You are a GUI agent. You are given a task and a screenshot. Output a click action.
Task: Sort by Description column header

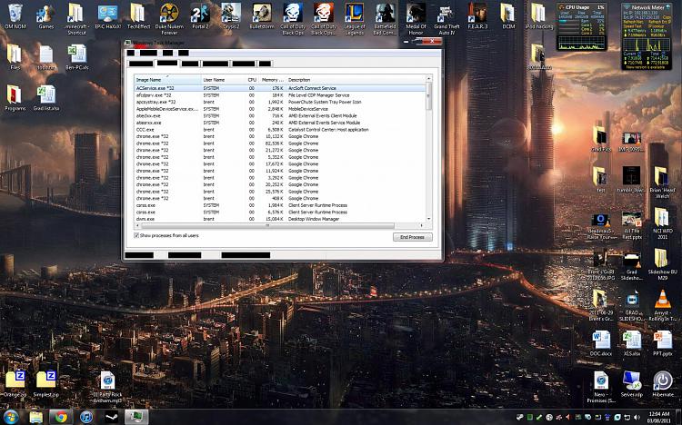click(356, 80)
